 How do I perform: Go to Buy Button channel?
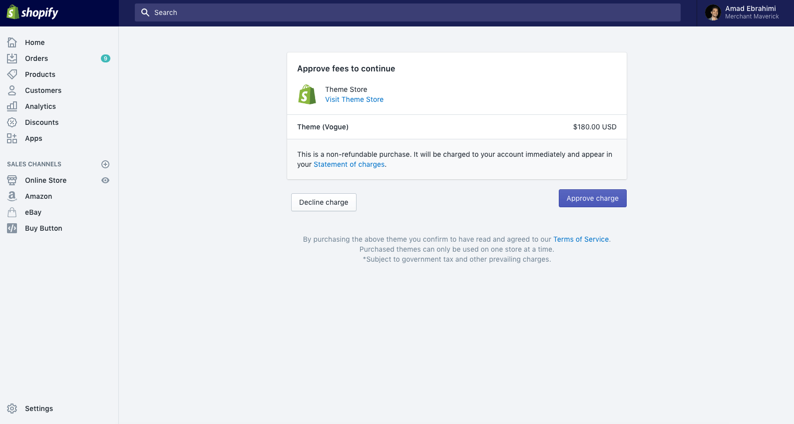[x=43, y=228]
